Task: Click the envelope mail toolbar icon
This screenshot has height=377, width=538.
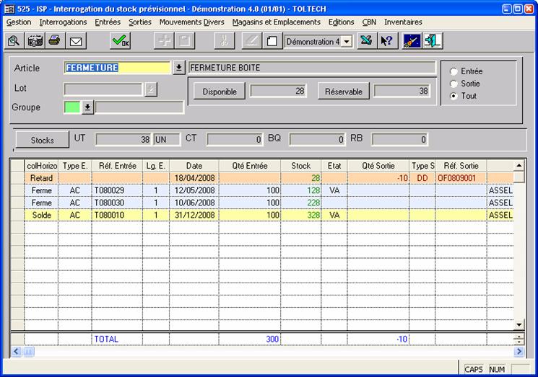Action: (74, 41)
